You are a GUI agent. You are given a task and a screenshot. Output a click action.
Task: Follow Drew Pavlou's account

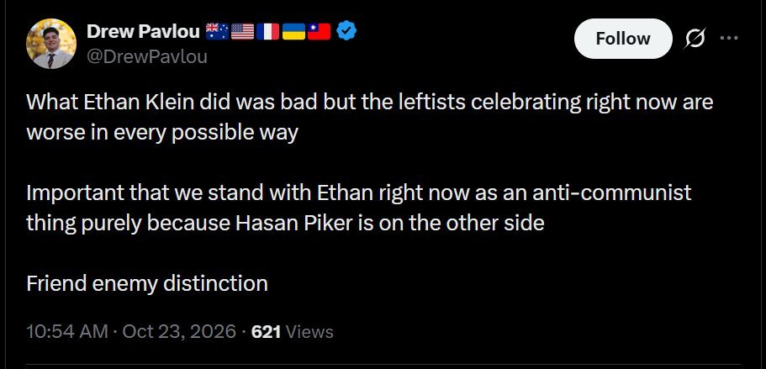pyautogui.click(x=623, y=39)
